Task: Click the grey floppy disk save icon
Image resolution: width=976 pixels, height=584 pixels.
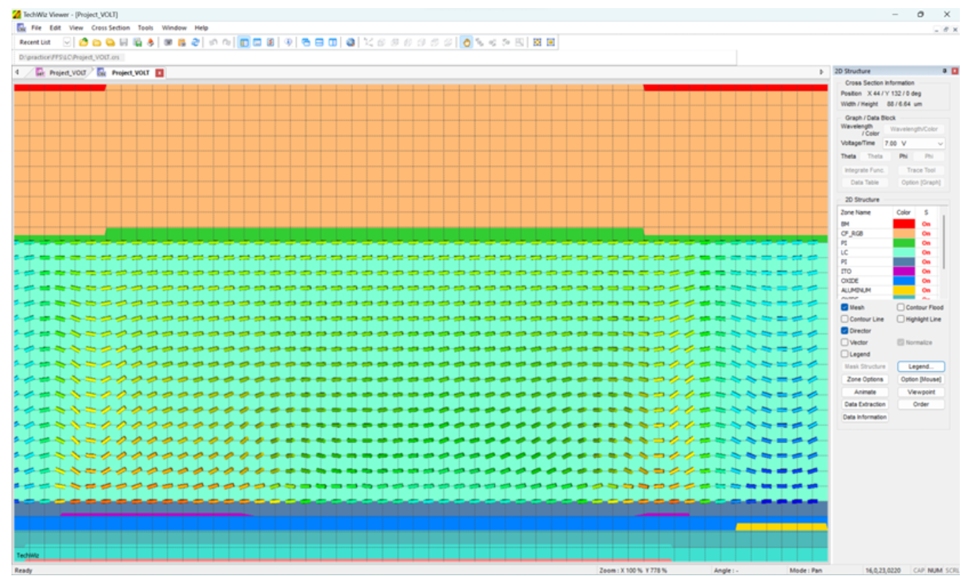Action: coord(124,42)
